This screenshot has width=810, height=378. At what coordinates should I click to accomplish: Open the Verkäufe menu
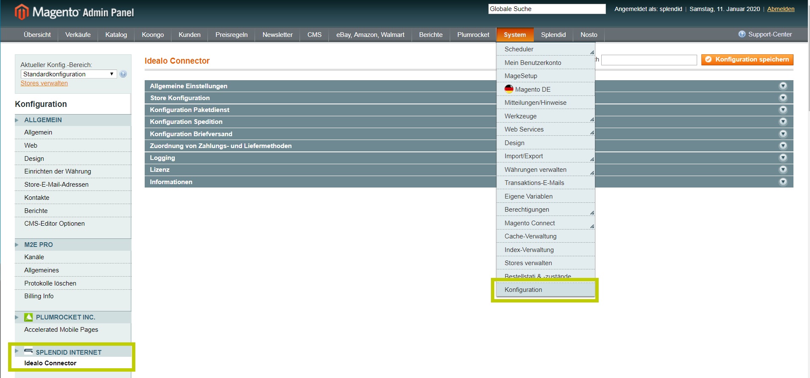tap(78, 35)
